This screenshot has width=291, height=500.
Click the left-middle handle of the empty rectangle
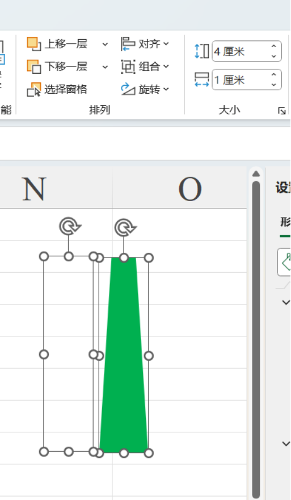click(44, 355)
